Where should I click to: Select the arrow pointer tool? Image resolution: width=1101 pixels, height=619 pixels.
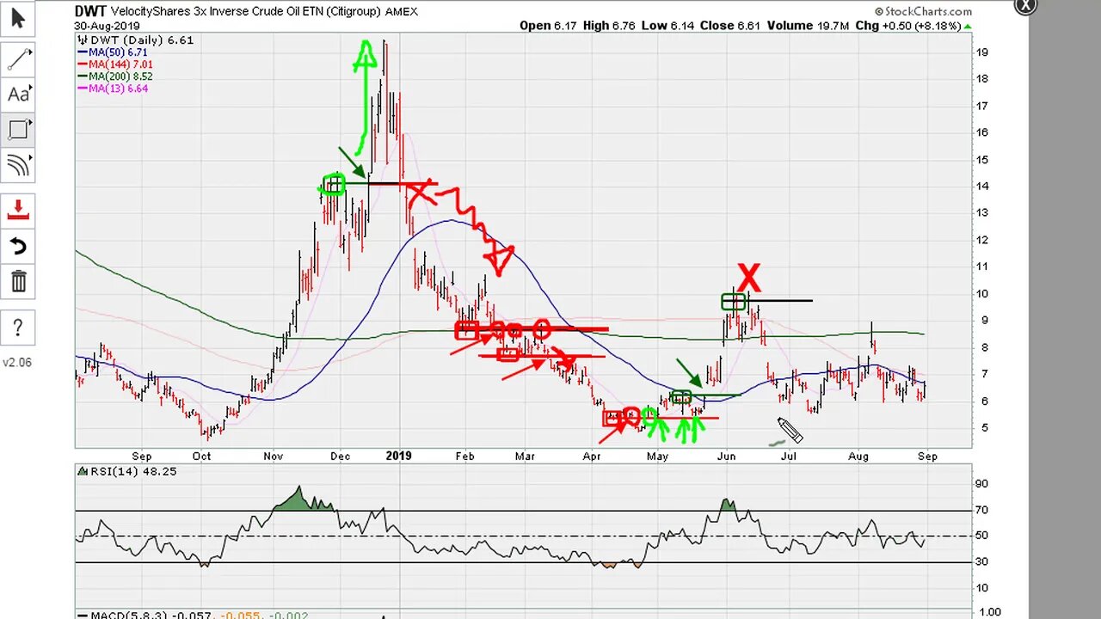(18, 19)
